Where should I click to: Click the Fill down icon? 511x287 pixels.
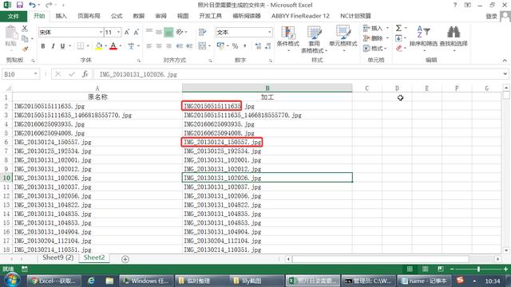click(398, 38)
